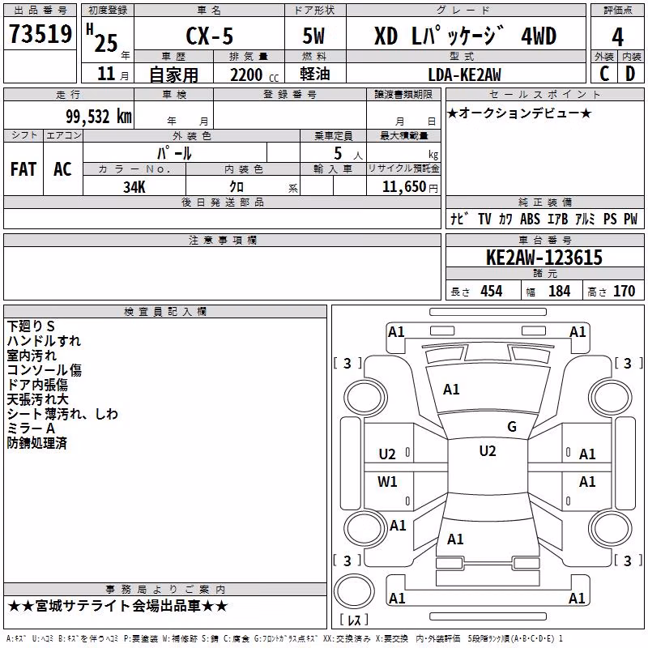Click the mileage value 99,532 km

point(98,117)
